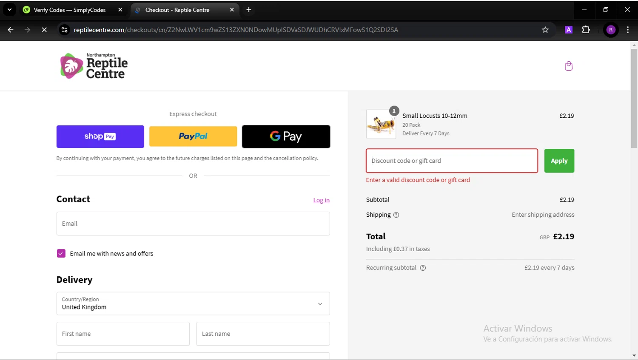Click the 'Deliver Every 7 Days' text
638x360 pixels.
[x=426, y=133]
